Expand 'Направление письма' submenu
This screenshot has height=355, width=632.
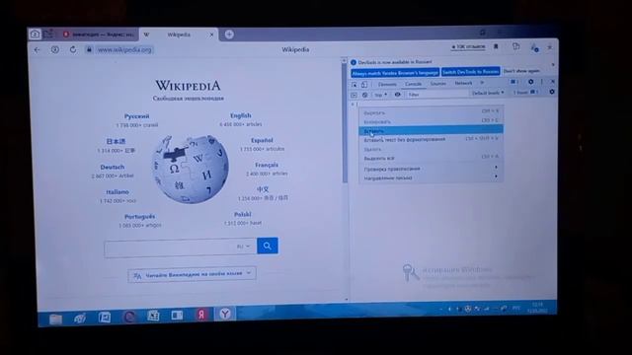pos(431,177)
